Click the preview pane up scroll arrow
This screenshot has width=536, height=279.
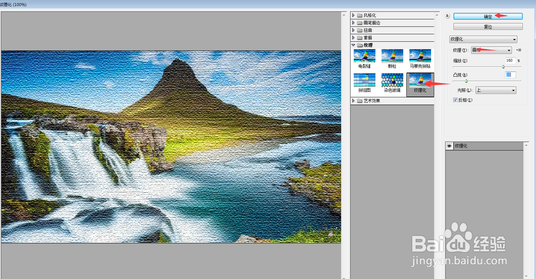(344, 15)
